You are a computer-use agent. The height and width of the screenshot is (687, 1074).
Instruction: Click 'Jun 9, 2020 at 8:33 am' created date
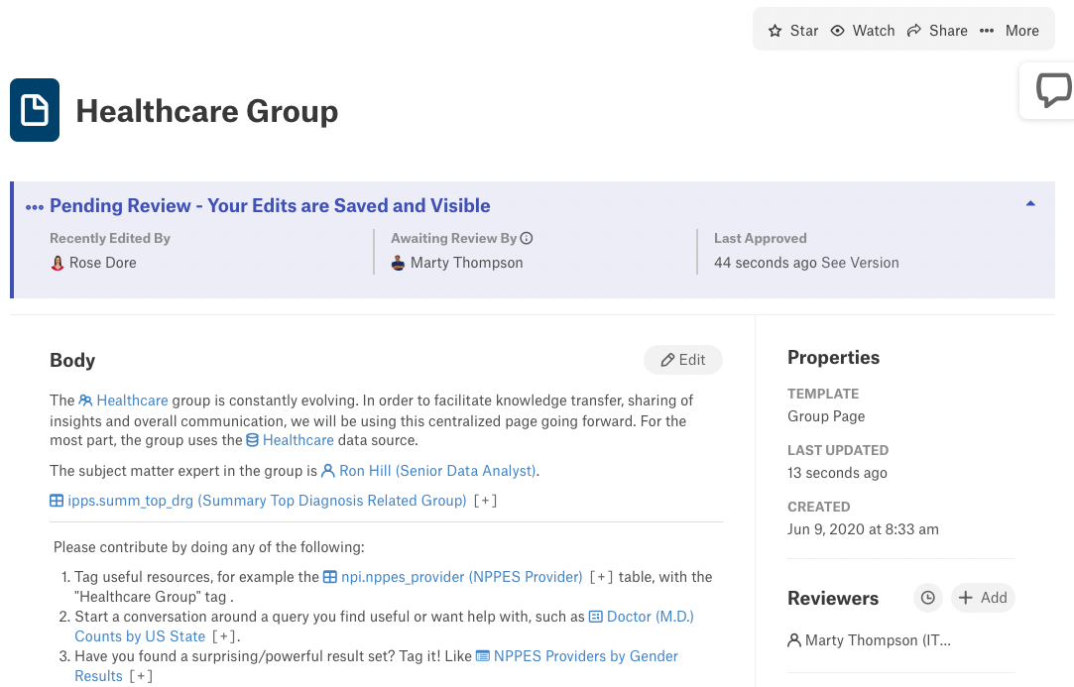pyautogui.click(x=863, y=529)
